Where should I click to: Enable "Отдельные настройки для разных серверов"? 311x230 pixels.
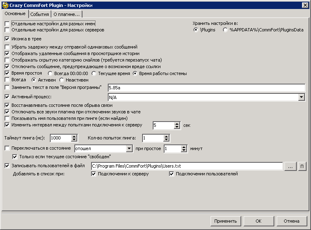point(7,30)
